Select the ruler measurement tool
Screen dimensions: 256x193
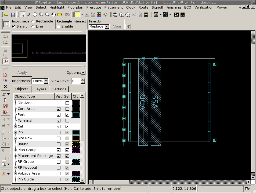point(59,14)
